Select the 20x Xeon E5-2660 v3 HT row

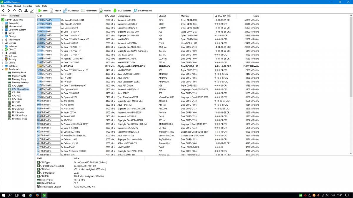(148, 20)
